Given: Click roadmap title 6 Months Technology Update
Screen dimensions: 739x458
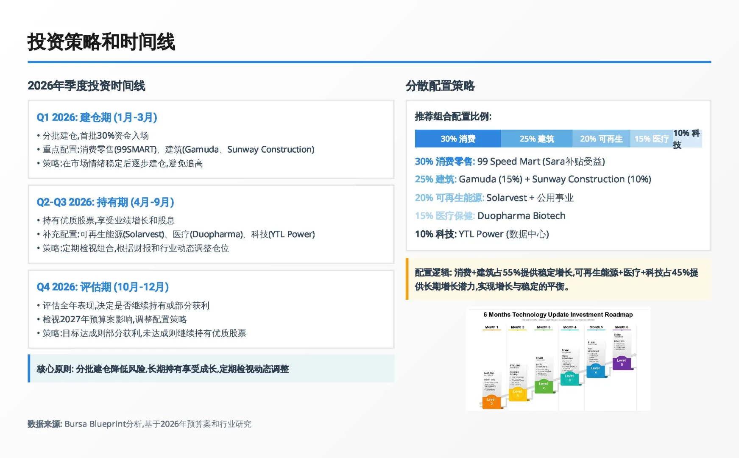Looking at the screenshot, I should [x=558, y=315].
